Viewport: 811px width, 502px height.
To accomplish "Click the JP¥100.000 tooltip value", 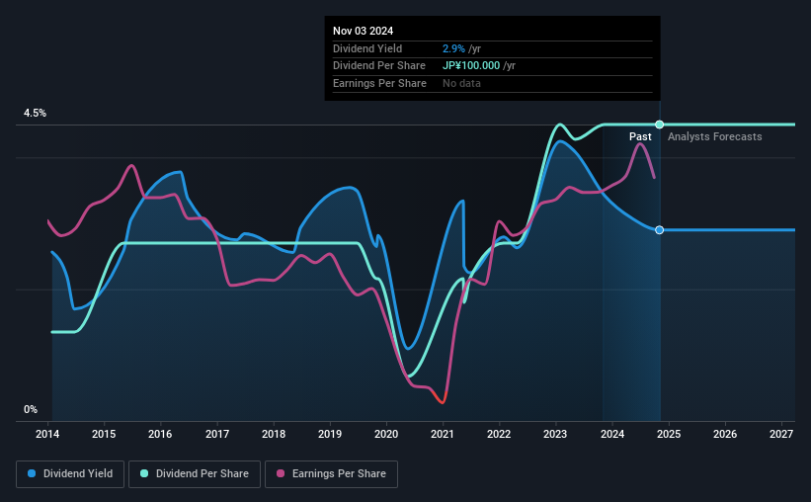I will [x=471, y=66].
